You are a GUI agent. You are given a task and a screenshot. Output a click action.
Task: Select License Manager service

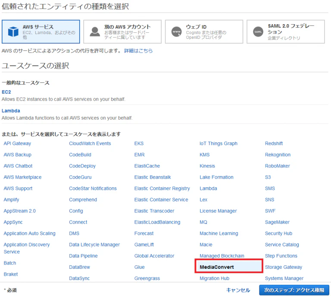[218, 211]
